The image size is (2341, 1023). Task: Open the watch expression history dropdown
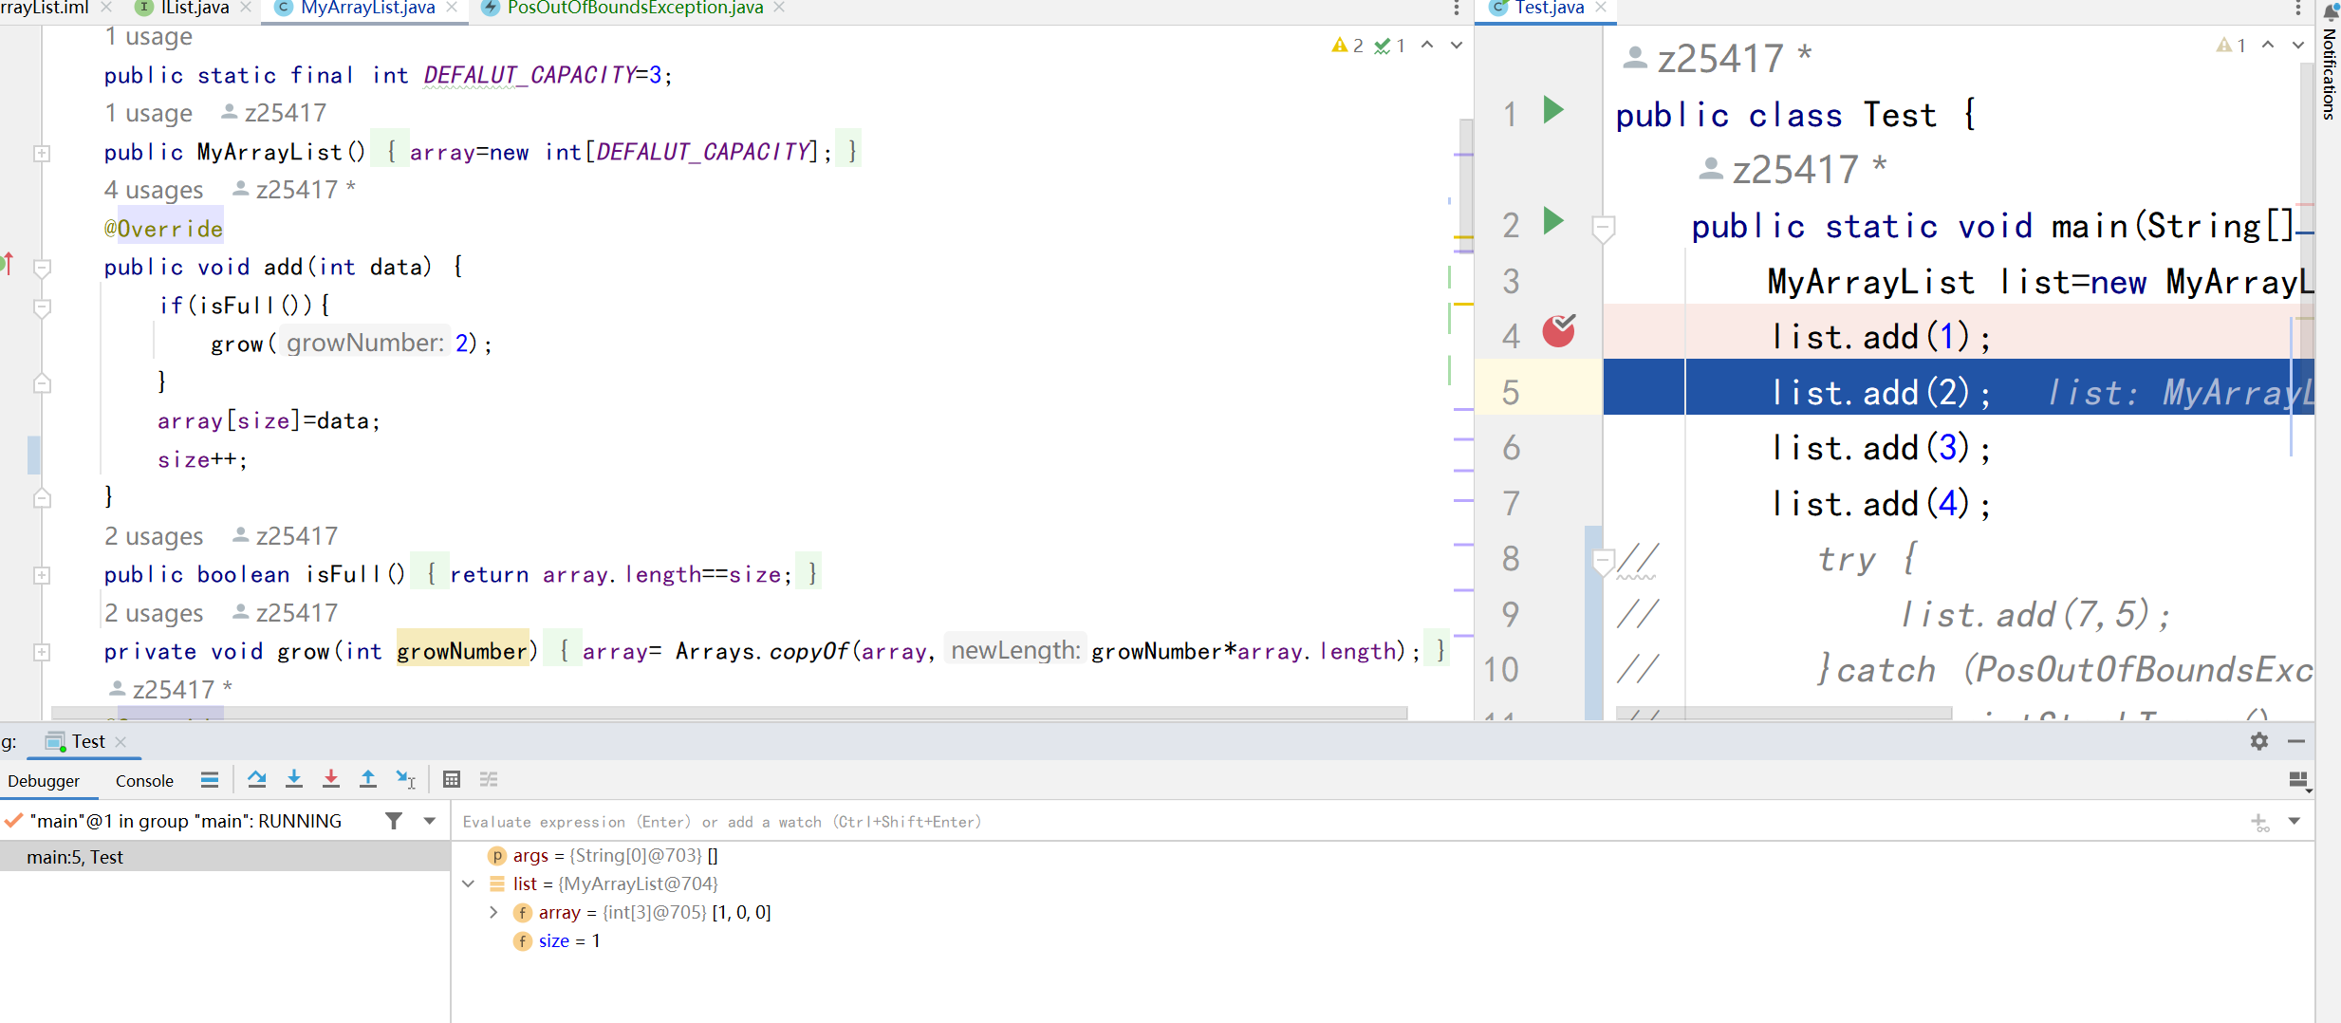coord(2295,821)
